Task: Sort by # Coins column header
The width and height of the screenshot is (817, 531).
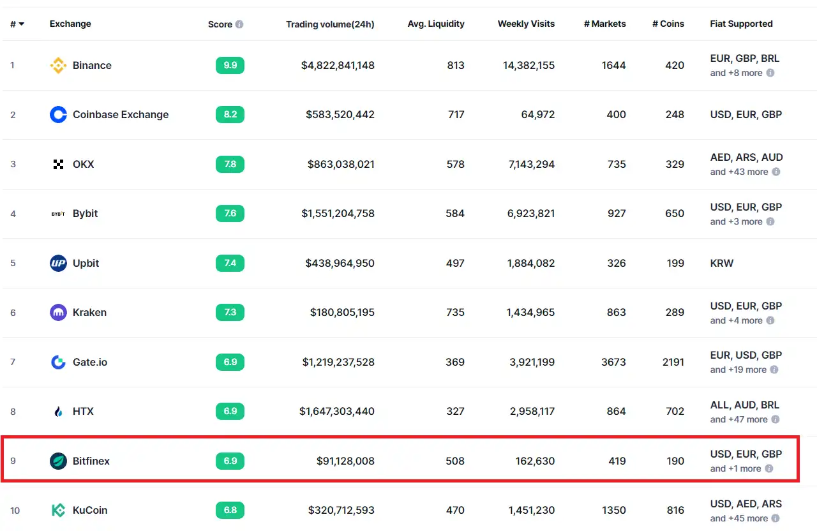Action: point(668,24)
